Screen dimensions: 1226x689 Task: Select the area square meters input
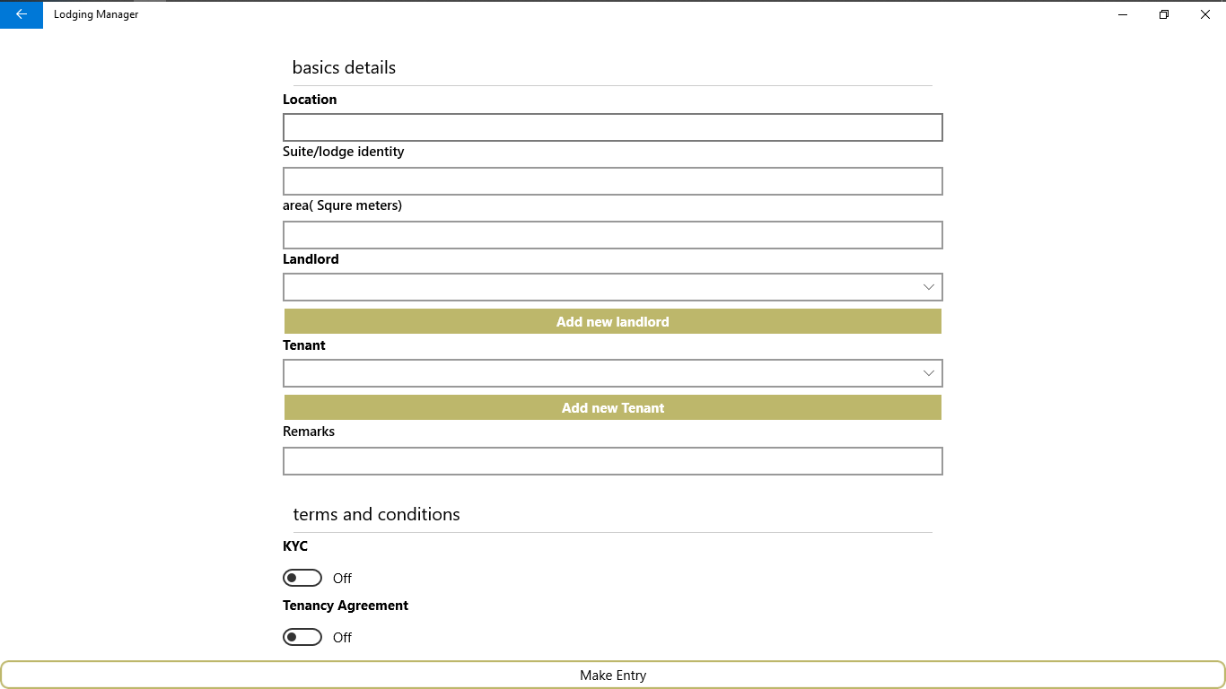[612, 235]
